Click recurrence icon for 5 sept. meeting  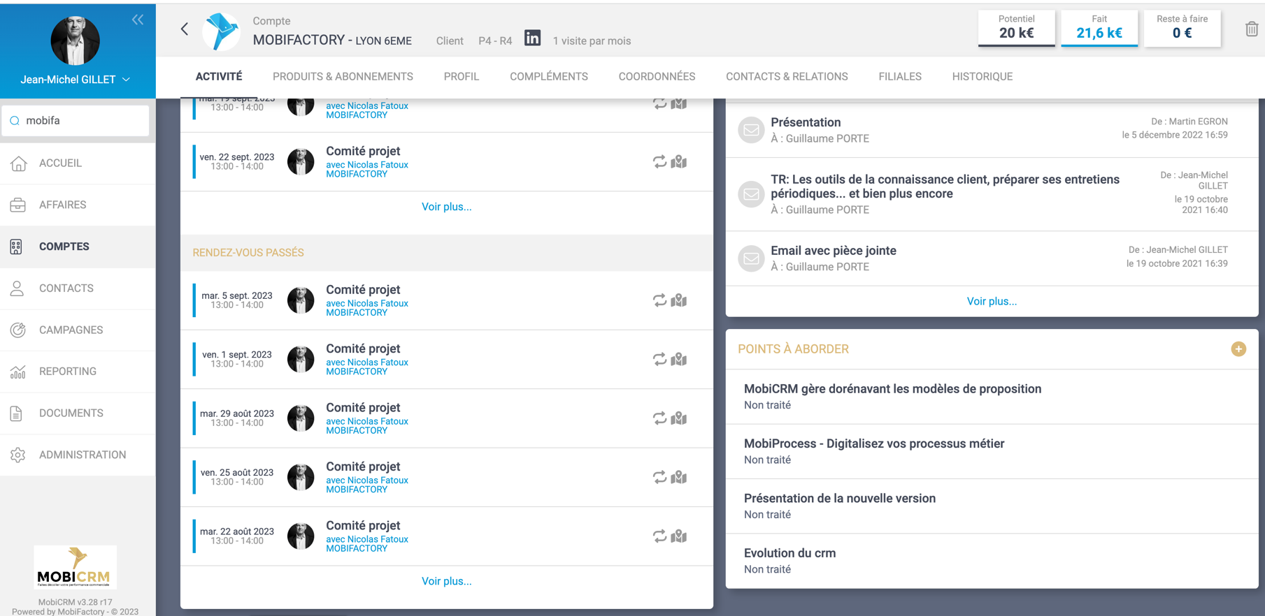coord(659,300)
